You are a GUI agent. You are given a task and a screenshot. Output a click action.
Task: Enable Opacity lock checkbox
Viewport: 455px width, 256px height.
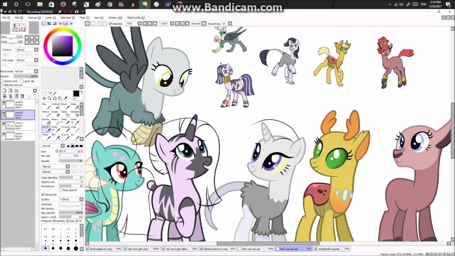pos(2,81)
